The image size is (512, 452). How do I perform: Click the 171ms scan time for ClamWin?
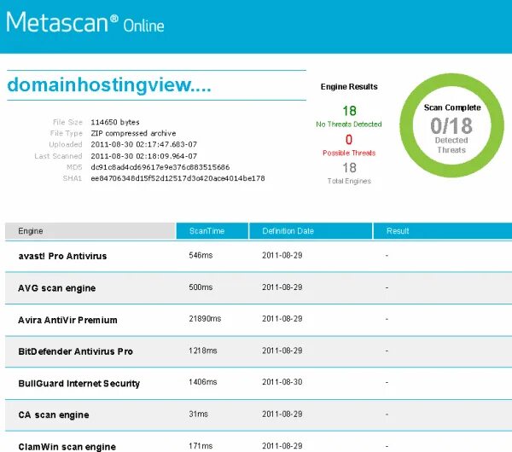coord(201,446)
